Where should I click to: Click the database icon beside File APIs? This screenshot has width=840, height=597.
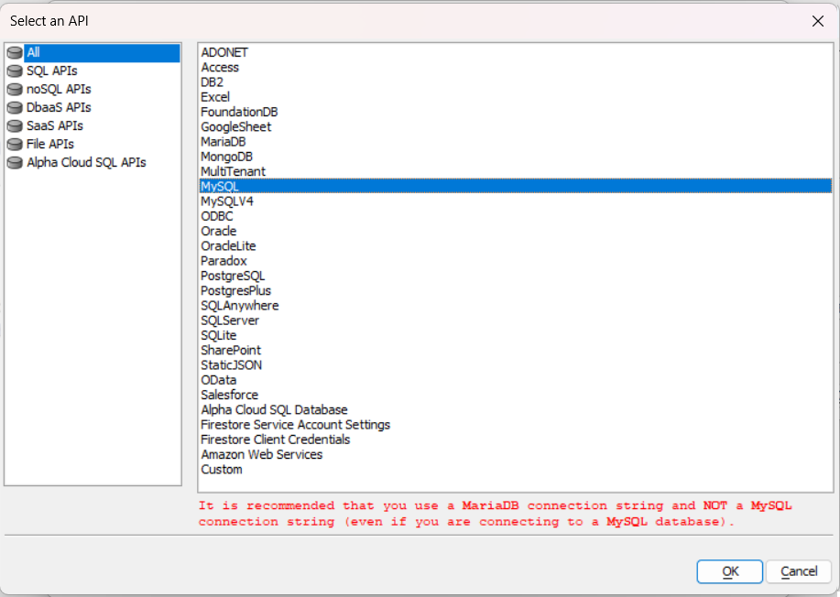(x=15, y=145)
